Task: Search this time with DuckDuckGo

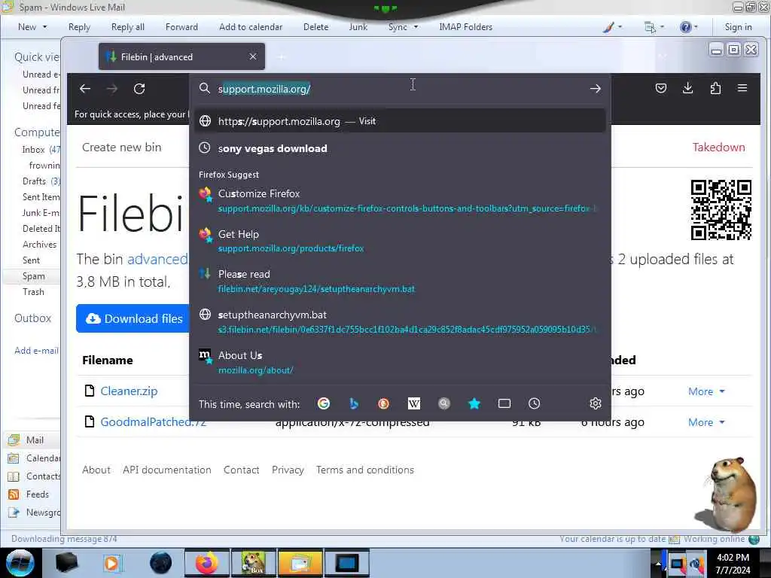Action: 383,403
